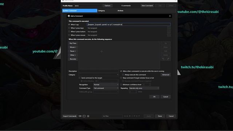The width and height of the screenshot is (233, 131).
Task: Click the Key Press action button
Action: click(x=73, y=43)
